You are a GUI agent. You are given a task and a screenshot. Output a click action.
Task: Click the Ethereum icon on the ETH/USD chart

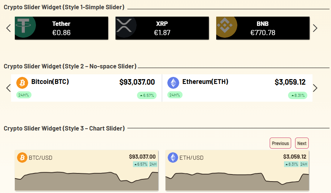click(173, 158)
